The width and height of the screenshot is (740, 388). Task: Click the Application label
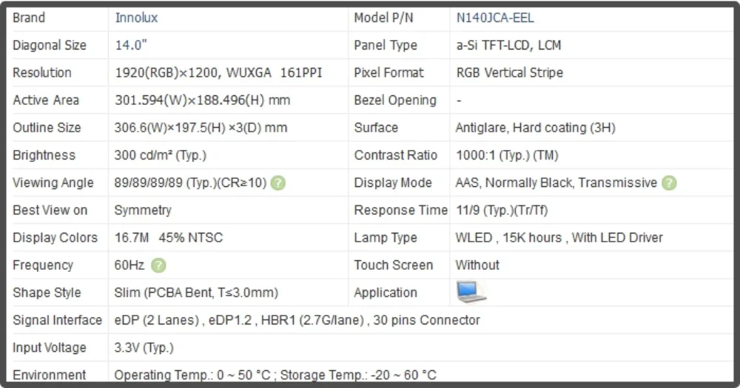point(386,293)
